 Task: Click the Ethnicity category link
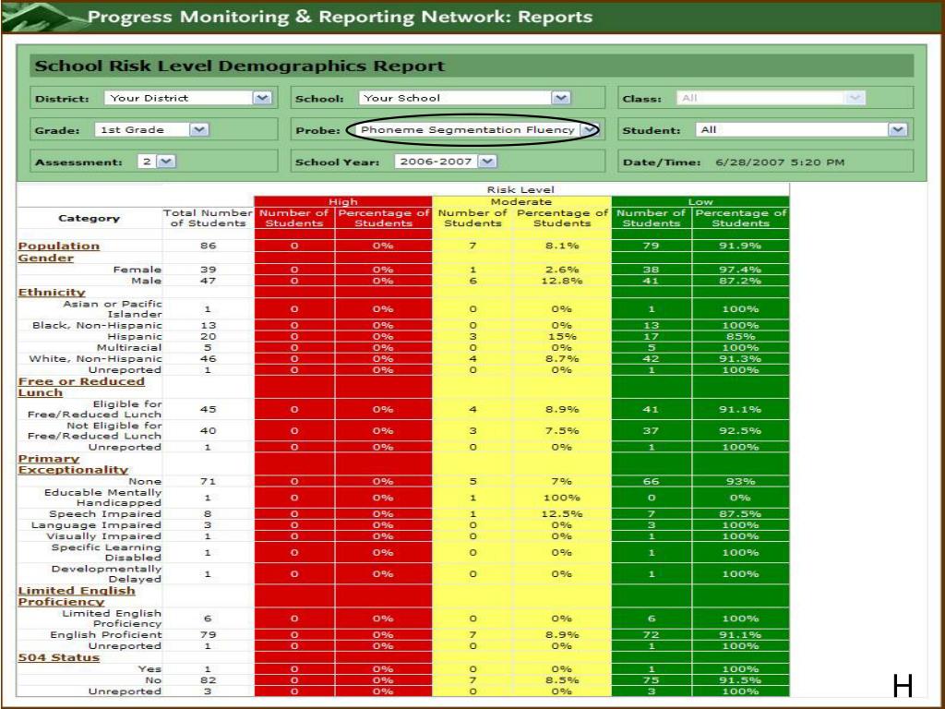[52, 293]
